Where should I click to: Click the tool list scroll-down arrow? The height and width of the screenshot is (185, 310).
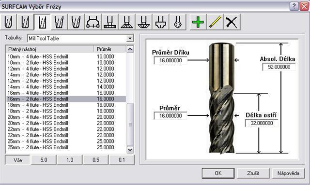(130, 150)
